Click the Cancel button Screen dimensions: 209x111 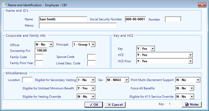click(115, 105)
